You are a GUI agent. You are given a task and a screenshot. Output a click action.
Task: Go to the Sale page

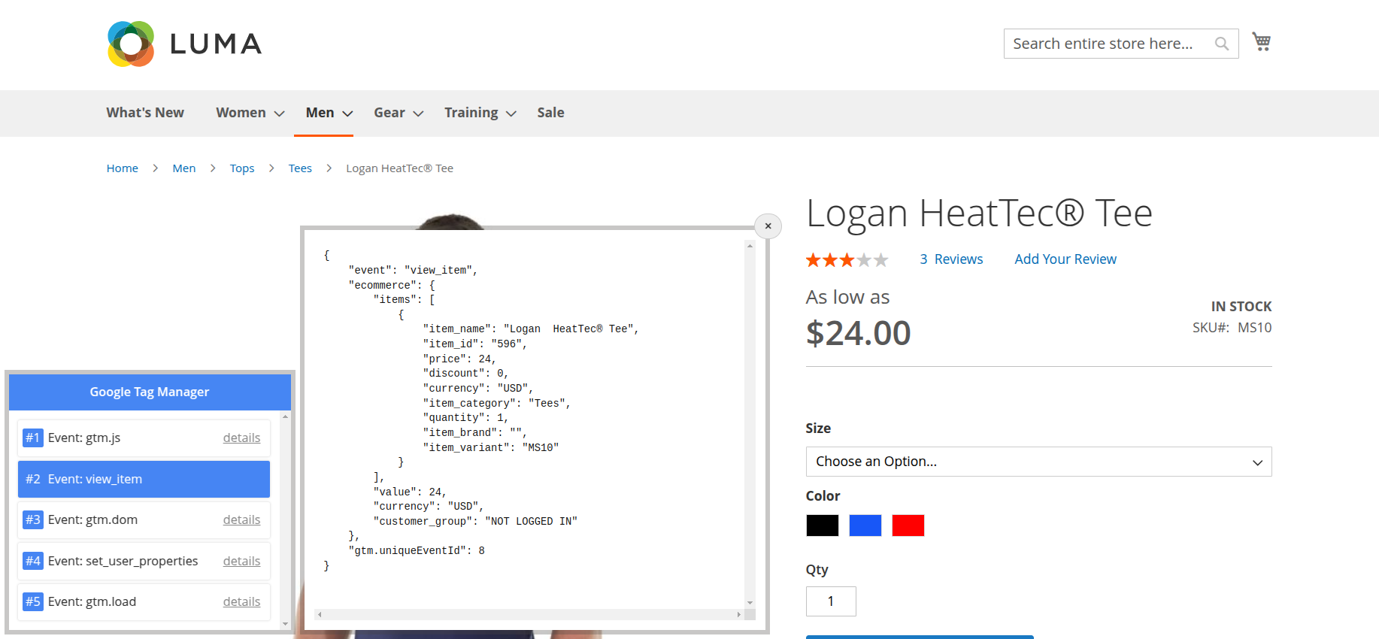(550, 113)
